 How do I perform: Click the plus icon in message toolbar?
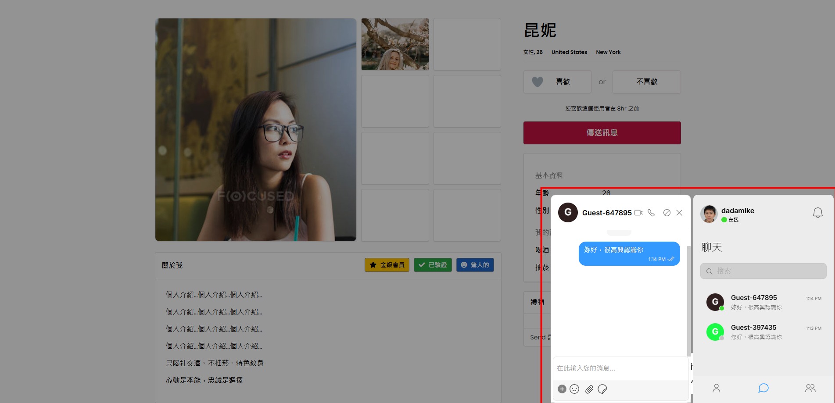click(x=562, y=389)
